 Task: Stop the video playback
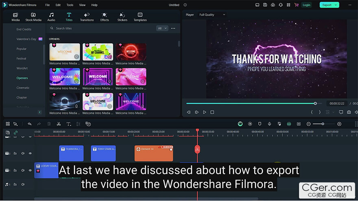coord(212,112)
